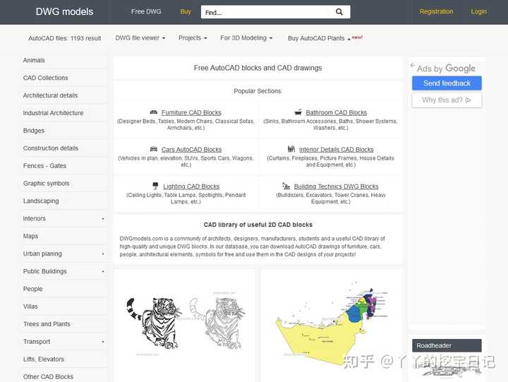Click the Roadheader card title

(x=447, y=345)
